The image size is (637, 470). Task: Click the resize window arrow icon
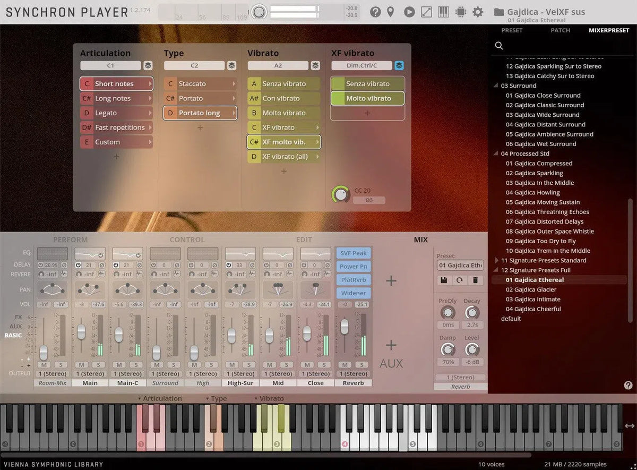(426, 12)
